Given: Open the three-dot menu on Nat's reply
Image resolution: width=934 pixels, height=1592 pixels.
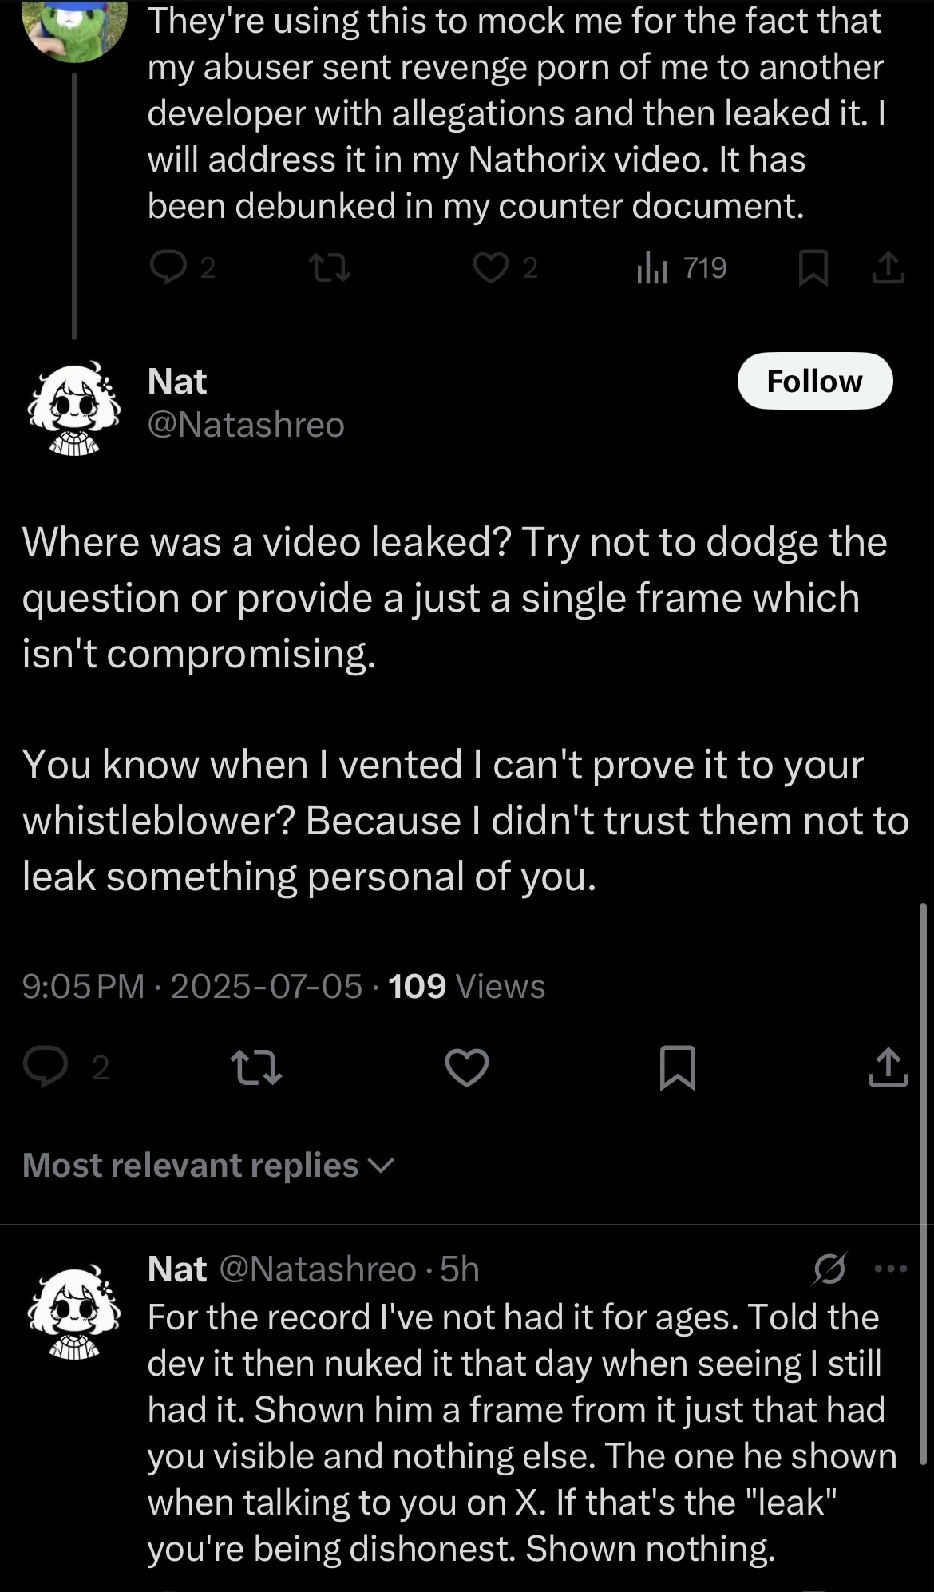Looking at the screenshot, I should pyautogui.click(x=891, y=1268).
